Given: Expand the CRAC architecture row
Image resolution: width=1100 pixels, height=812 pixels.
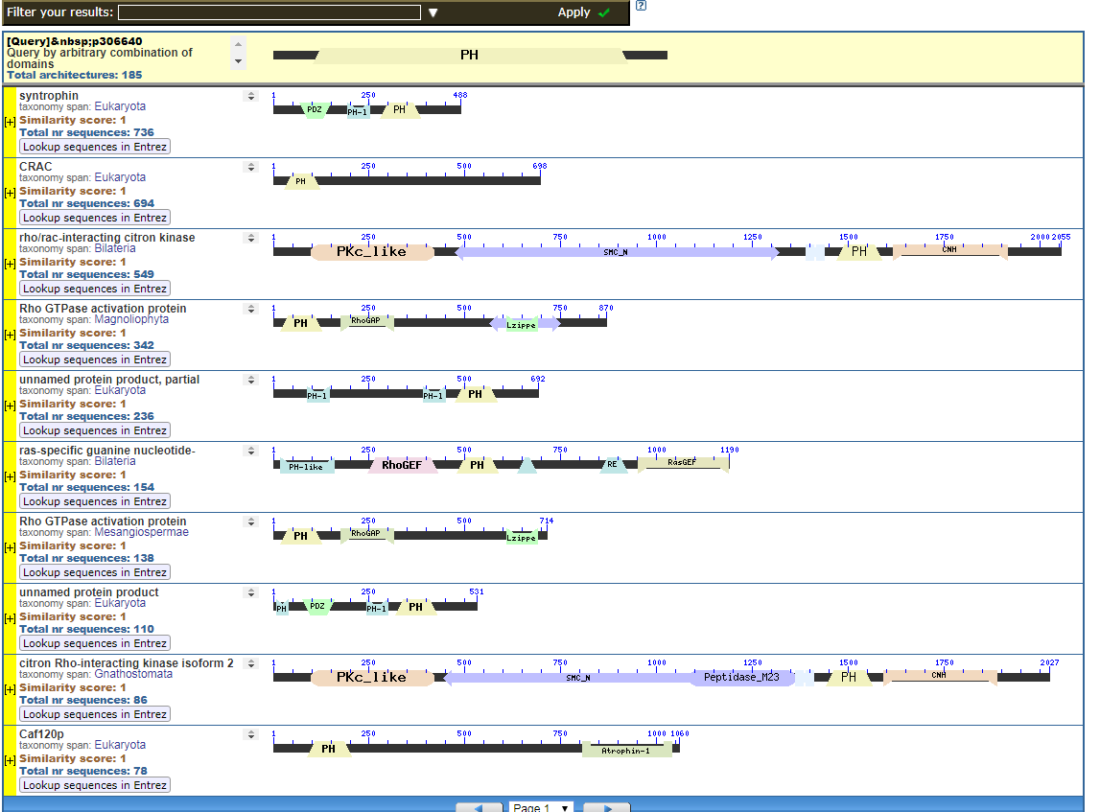Looking at the screenshot, I should pyautogui.click(x=10, y=193).
